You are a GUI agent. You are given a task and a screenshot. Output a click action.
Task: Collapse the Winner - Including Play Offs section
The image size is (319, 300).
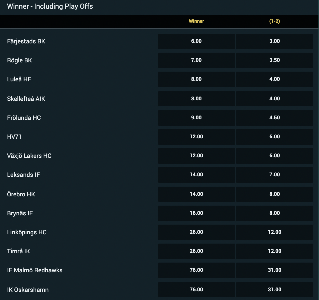(50, 7)
